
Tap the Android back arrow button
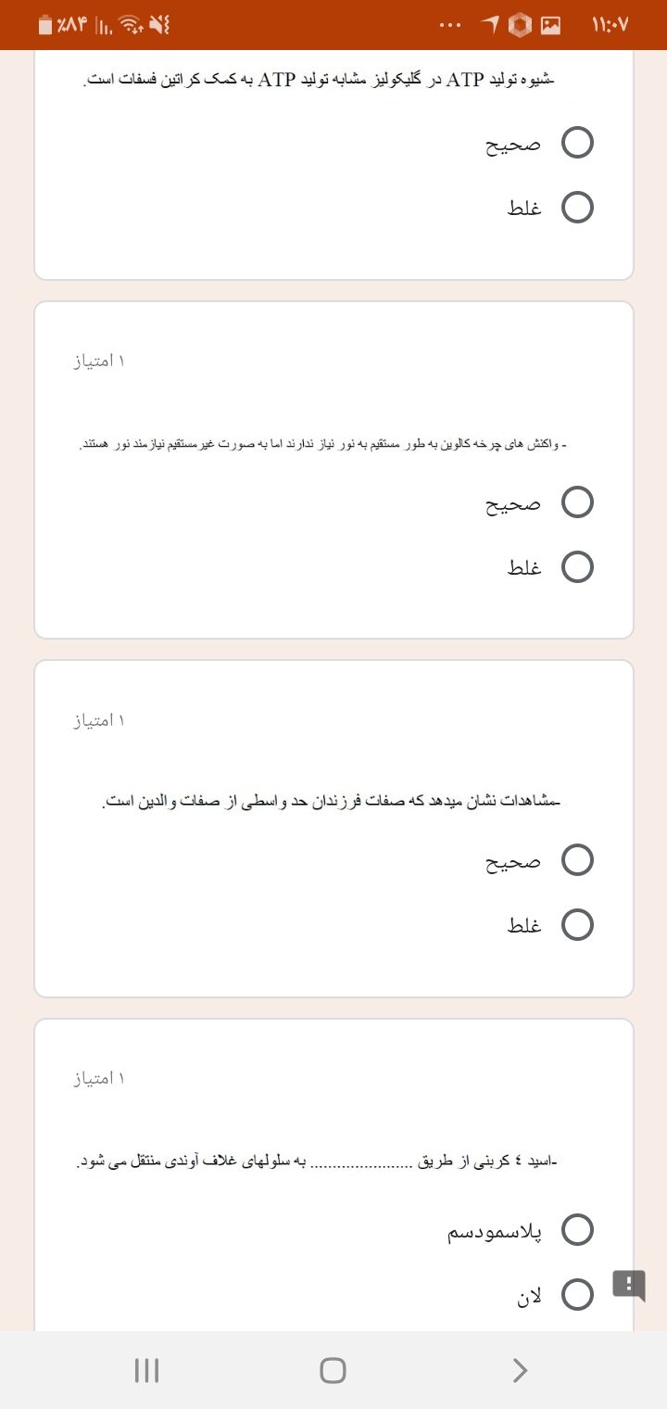tap(520, 1370)
